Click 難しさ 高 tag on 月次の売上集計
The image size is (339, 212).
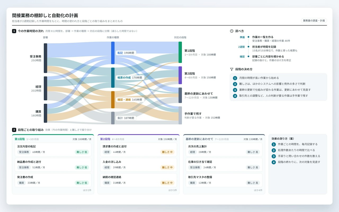click(253, 152)
